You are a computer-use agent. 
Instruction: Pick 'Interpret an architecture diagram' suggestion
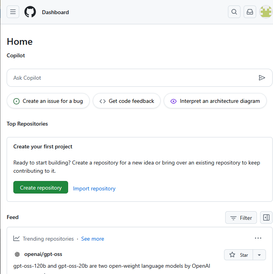pos(215,101)
